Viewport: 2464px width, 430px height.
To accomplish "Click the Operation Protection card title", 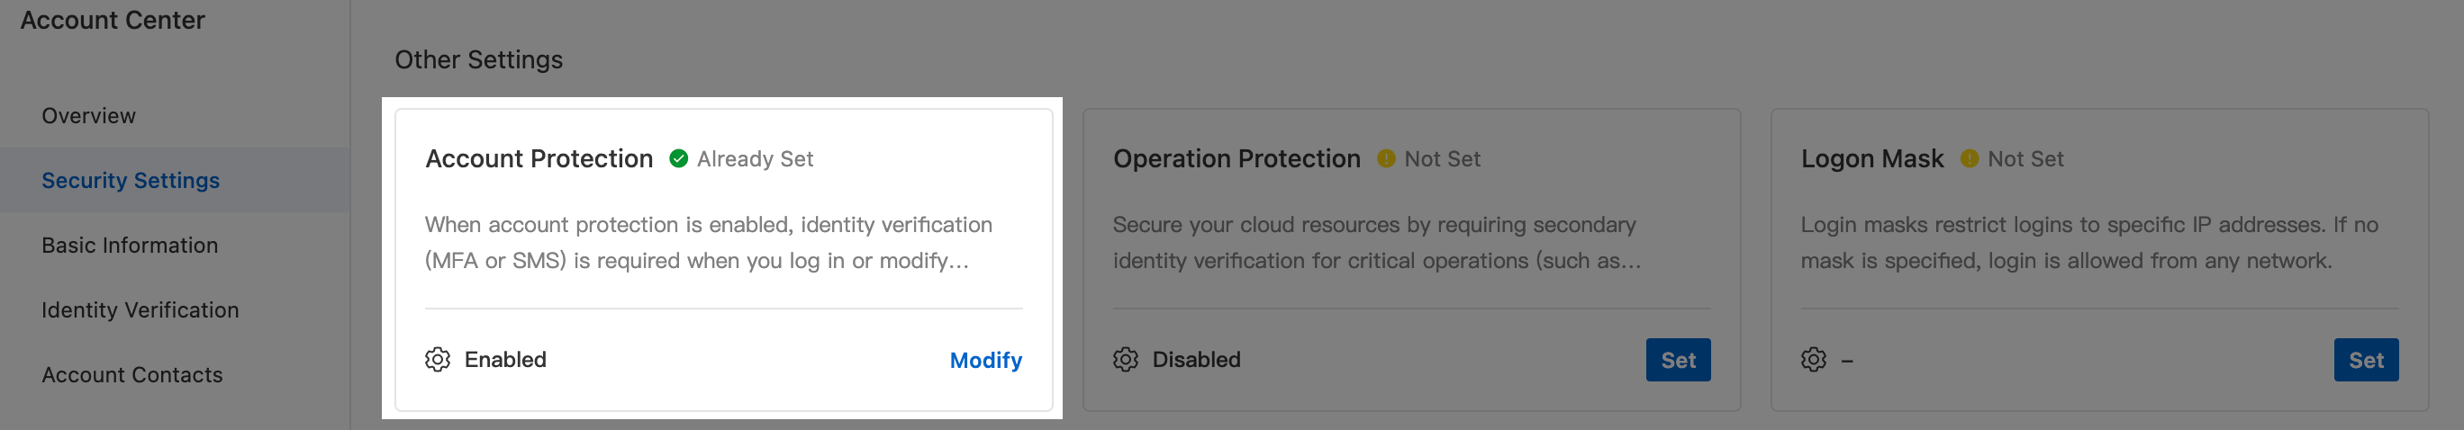I will point(1236,158).
